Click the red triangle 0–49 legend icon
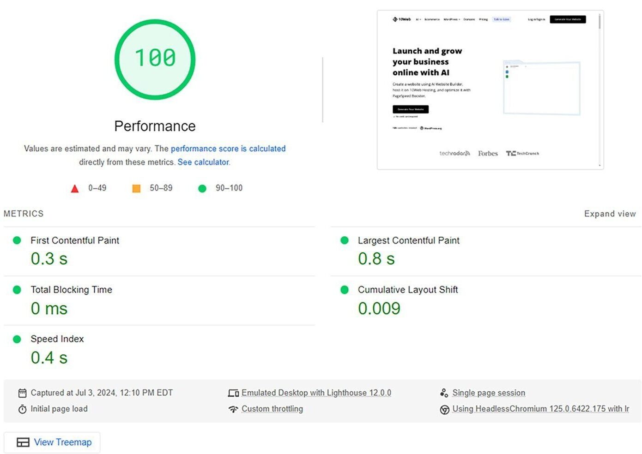The image size is (642, 454). point(75,189)
